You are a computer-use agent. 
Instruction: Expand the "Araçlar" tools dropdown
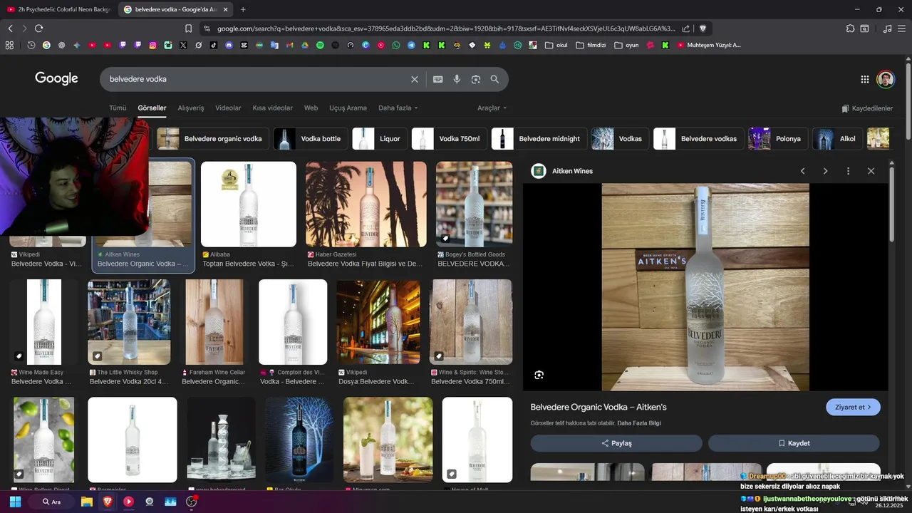(492, 108)
